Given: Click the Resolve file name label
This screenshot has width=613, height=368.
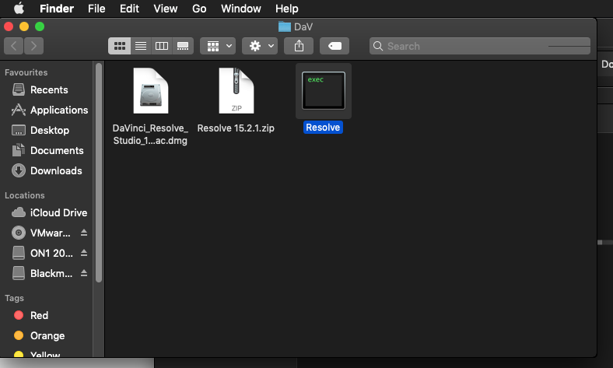Looking at the screenshot, I should coord(323,128).
